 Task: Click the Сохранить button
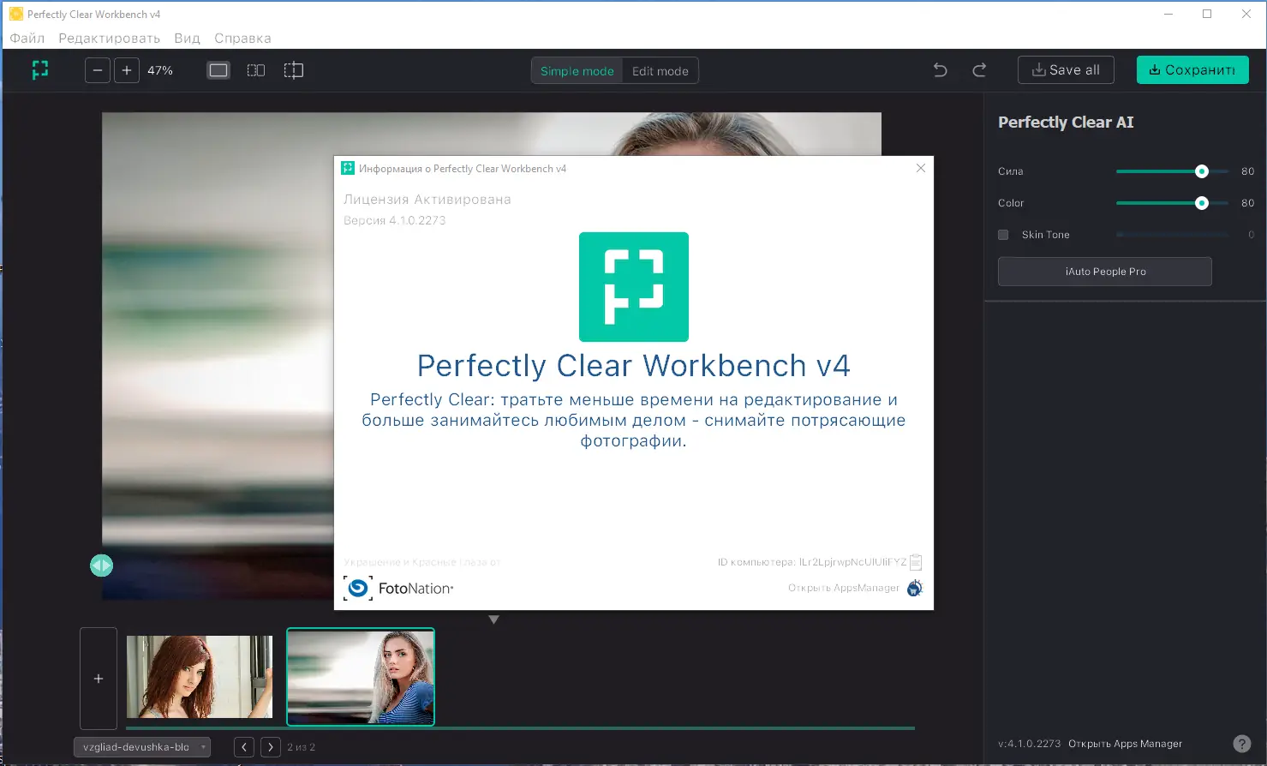point(1192,69)
